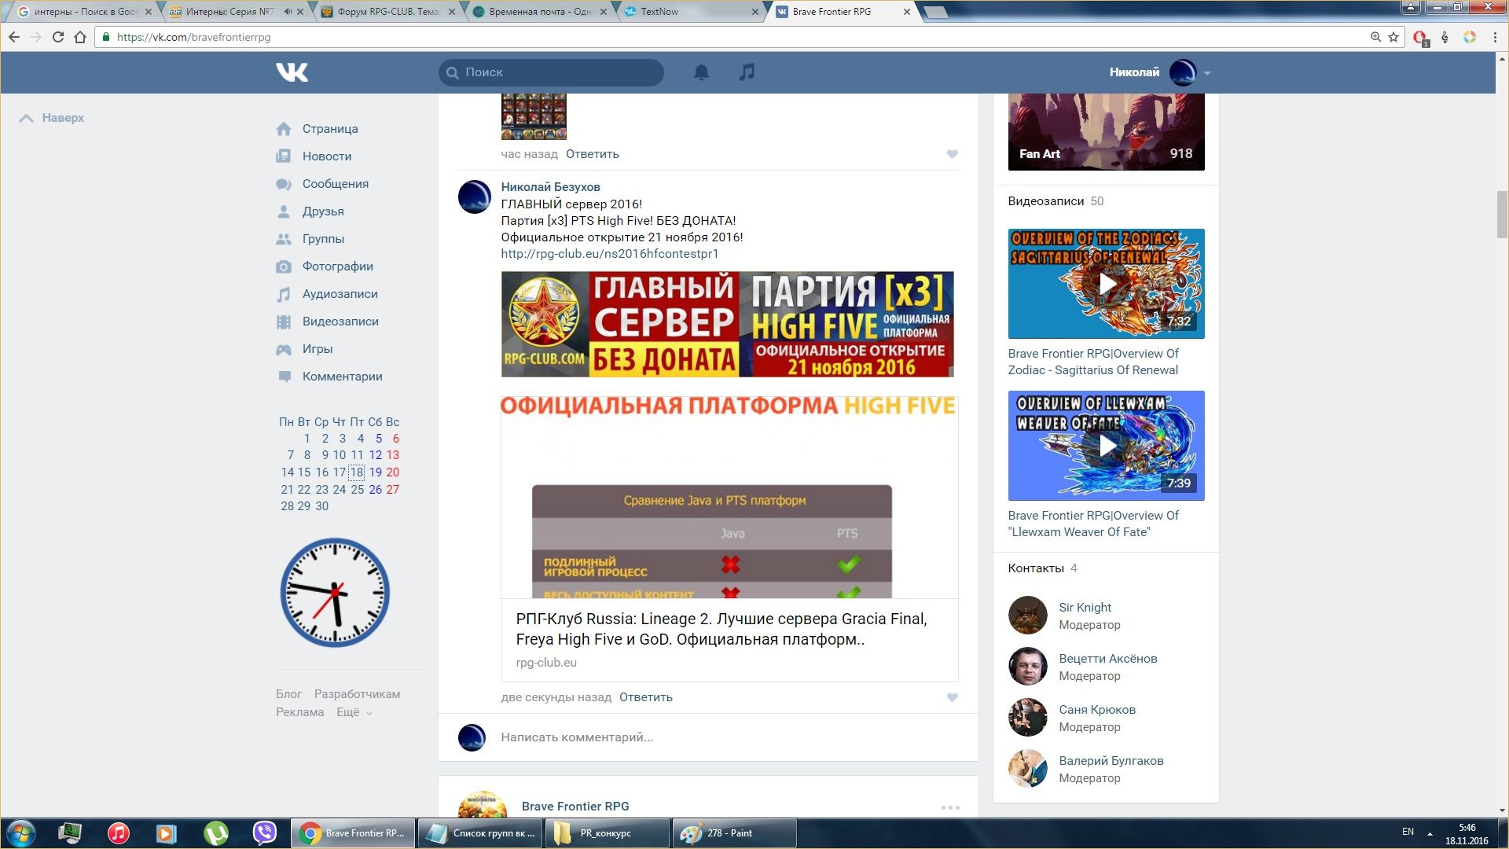This screenshot has height=849, width=1509.
Task: Open Сообщения in left menu
Action: point(335,184)
